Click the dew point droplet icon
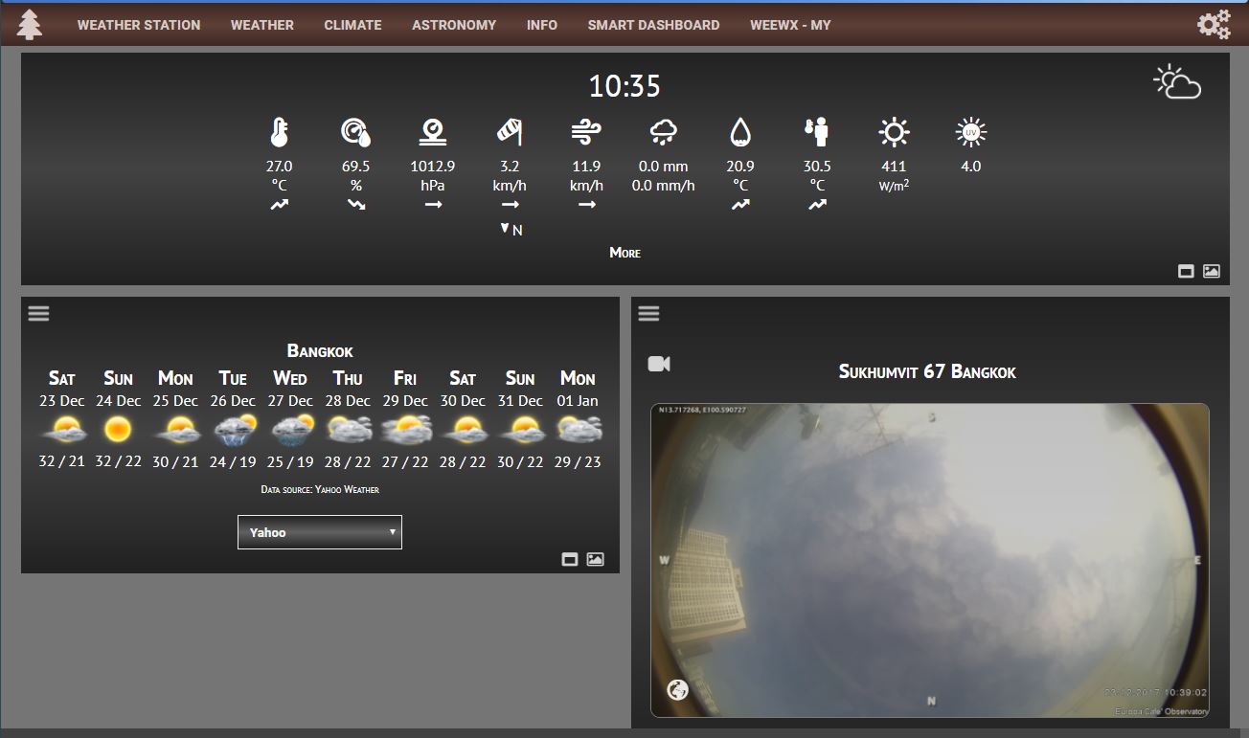1249x738 pixels. (740, 132)
